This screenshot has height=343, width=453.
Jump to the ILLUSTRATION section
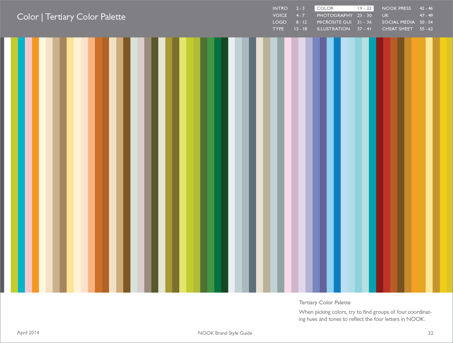click(x=333, y=29)
